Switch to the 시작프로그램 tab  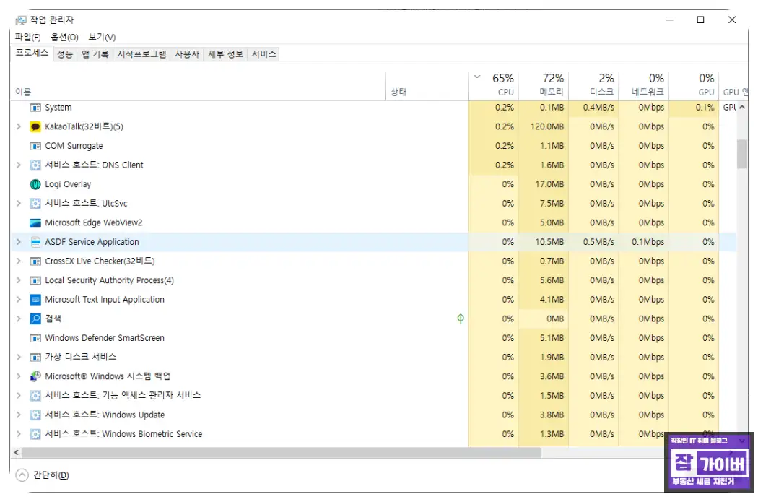pos(141,54)
